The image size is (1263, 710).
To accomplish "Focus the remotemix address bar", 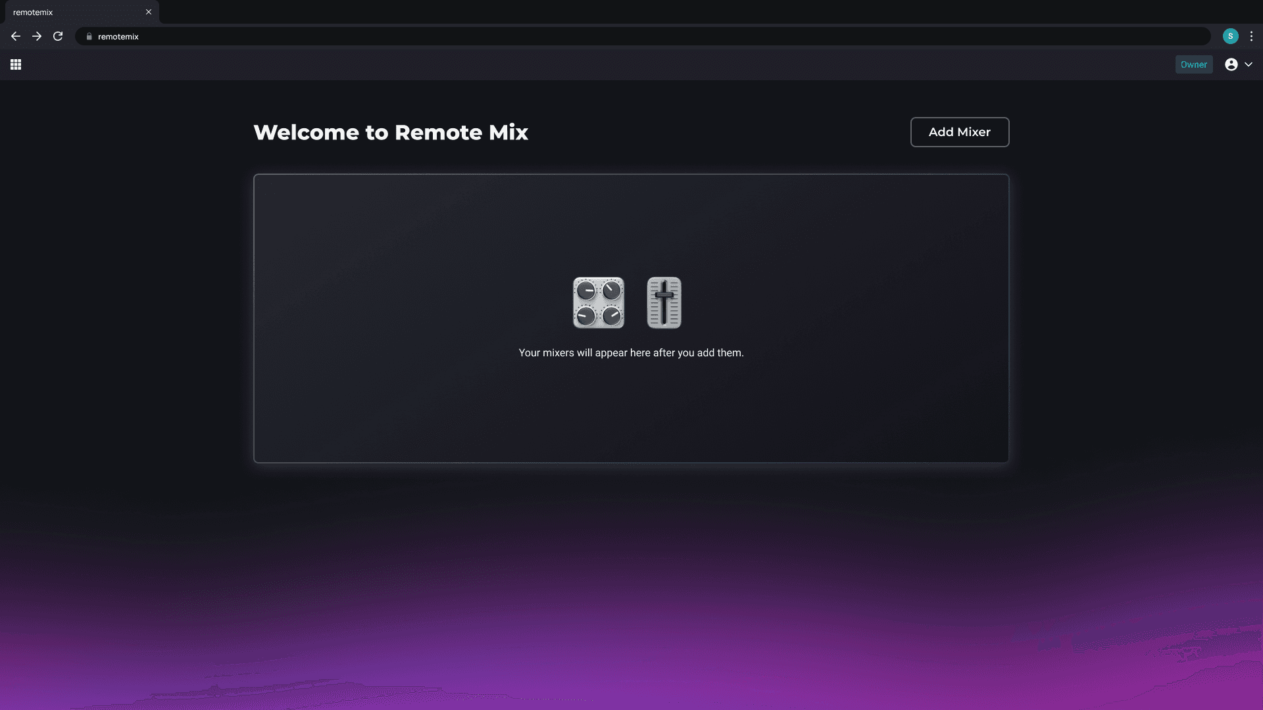I will click(x=592, y=36).
